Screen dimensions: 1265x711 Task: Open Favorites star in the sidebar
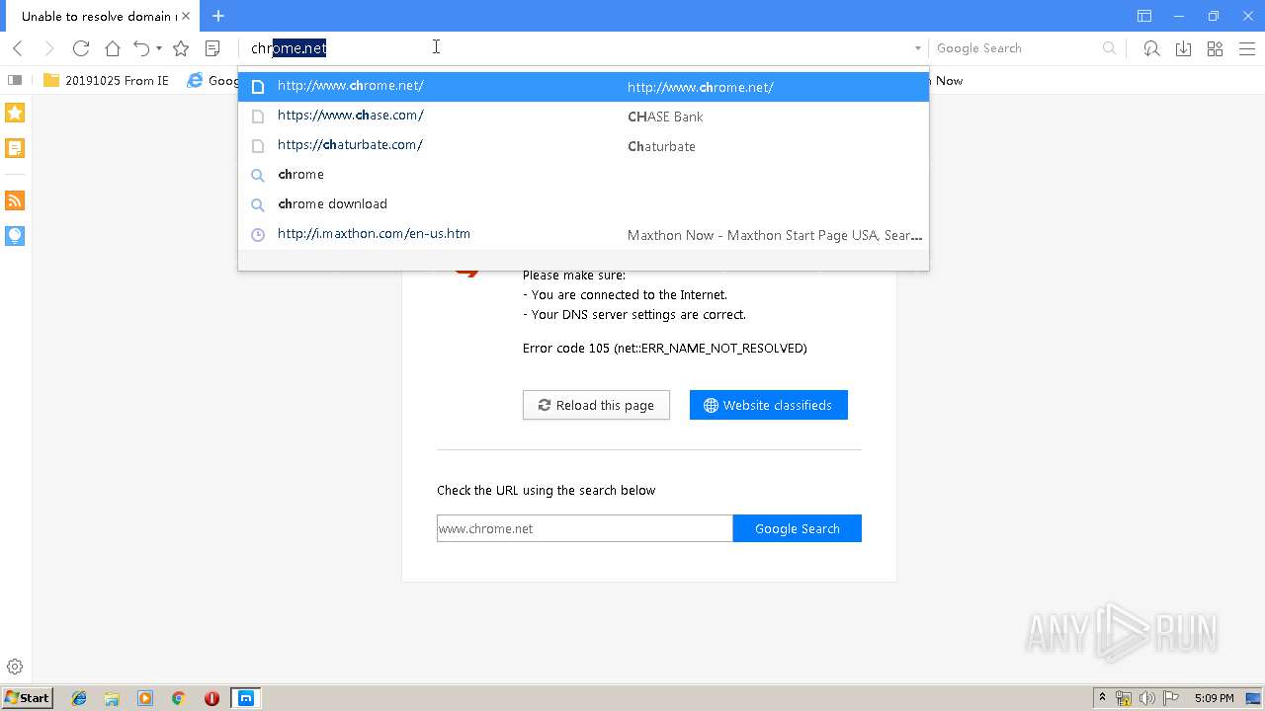tap(15, 113)
